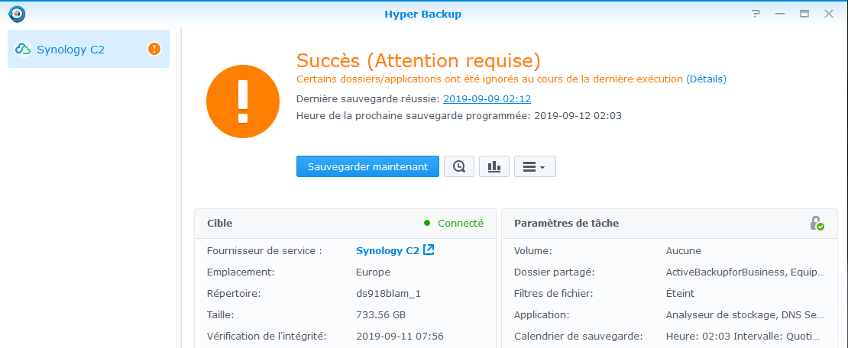Open the help question mark icon
Viewport: 848px width, 348px height.
(756, 14)
